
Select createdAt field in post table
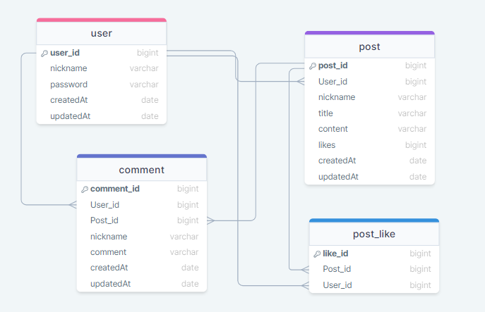(370, 161)
